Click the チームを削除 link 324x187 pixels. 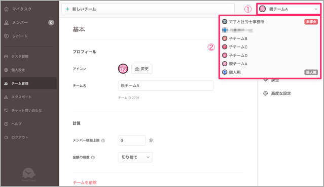point(85,182)
